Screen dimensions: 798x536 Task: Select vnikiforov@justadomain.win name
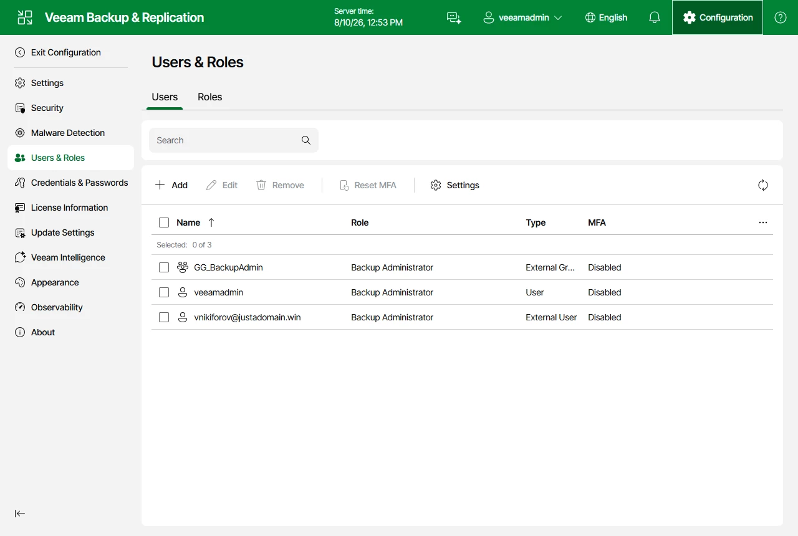point(248,317)
